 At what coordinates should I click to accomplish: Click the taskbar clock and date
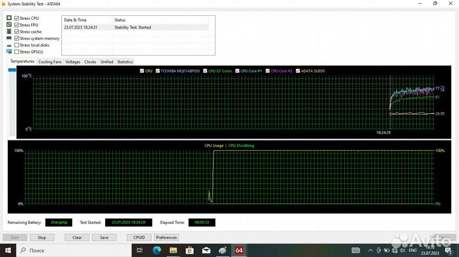pyautogui.click(x=430, y=250)
